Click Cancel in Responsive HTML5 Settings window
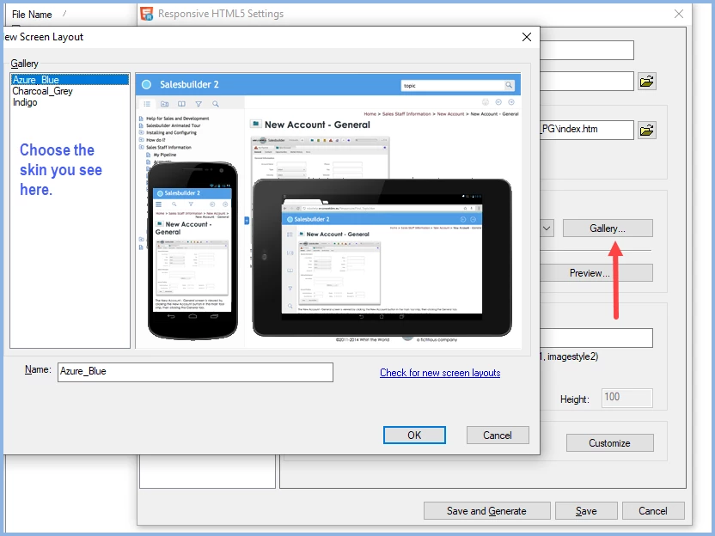The image size is (715, 536). pyautogui.click(x=653, y=511)
